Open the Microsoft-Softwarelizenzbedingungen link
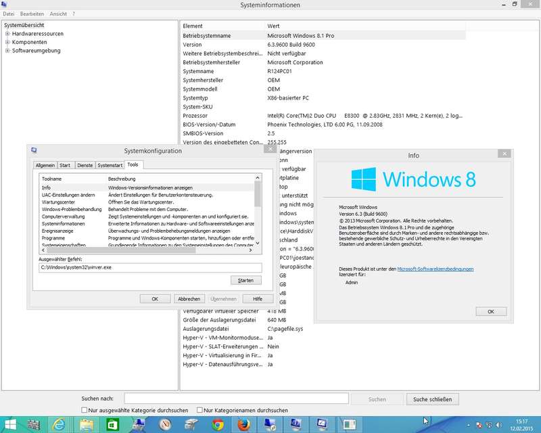 (435, 269)
